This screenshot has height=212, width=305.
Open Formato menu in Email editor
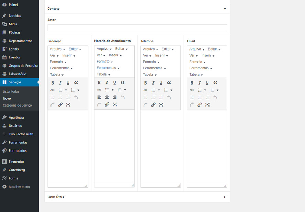click(197, 62)
